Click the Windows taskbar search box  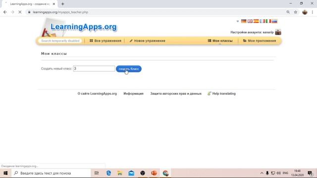pos(51,173)
